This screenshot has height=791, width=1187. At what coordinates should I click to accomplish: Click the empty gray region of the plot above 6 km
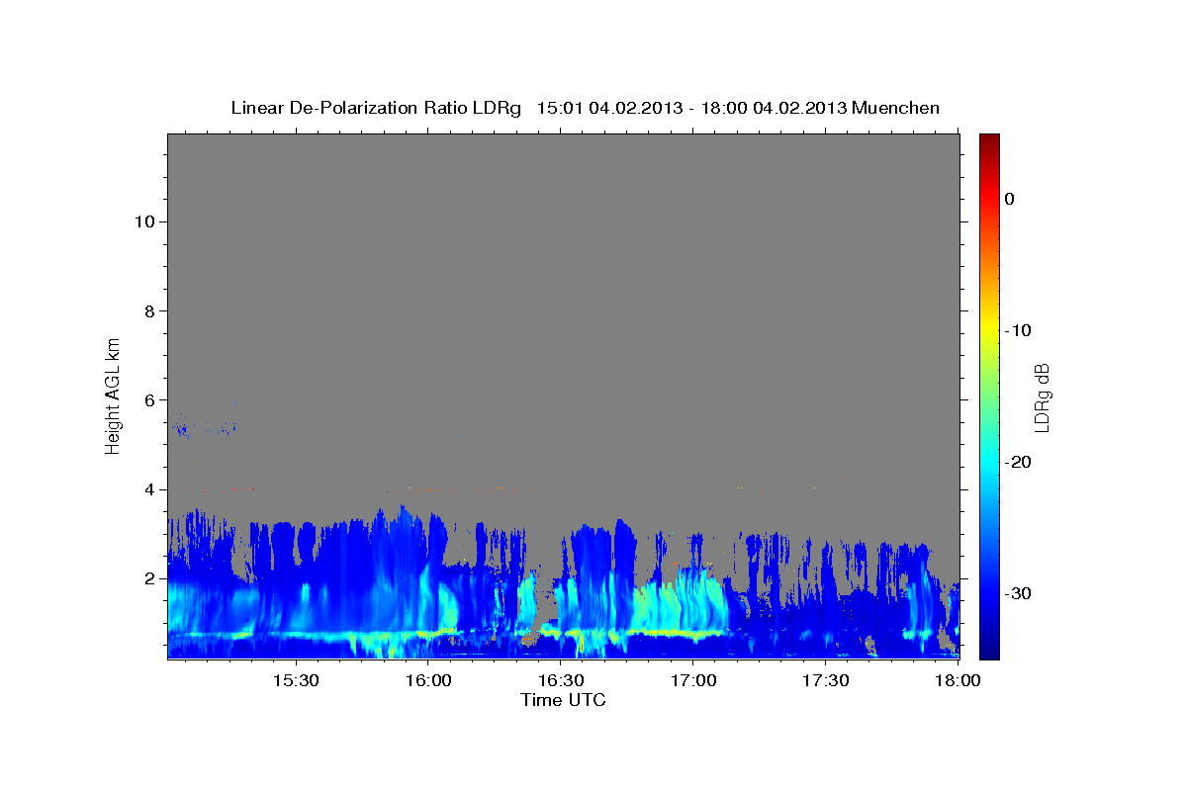[x=564, y=267]
